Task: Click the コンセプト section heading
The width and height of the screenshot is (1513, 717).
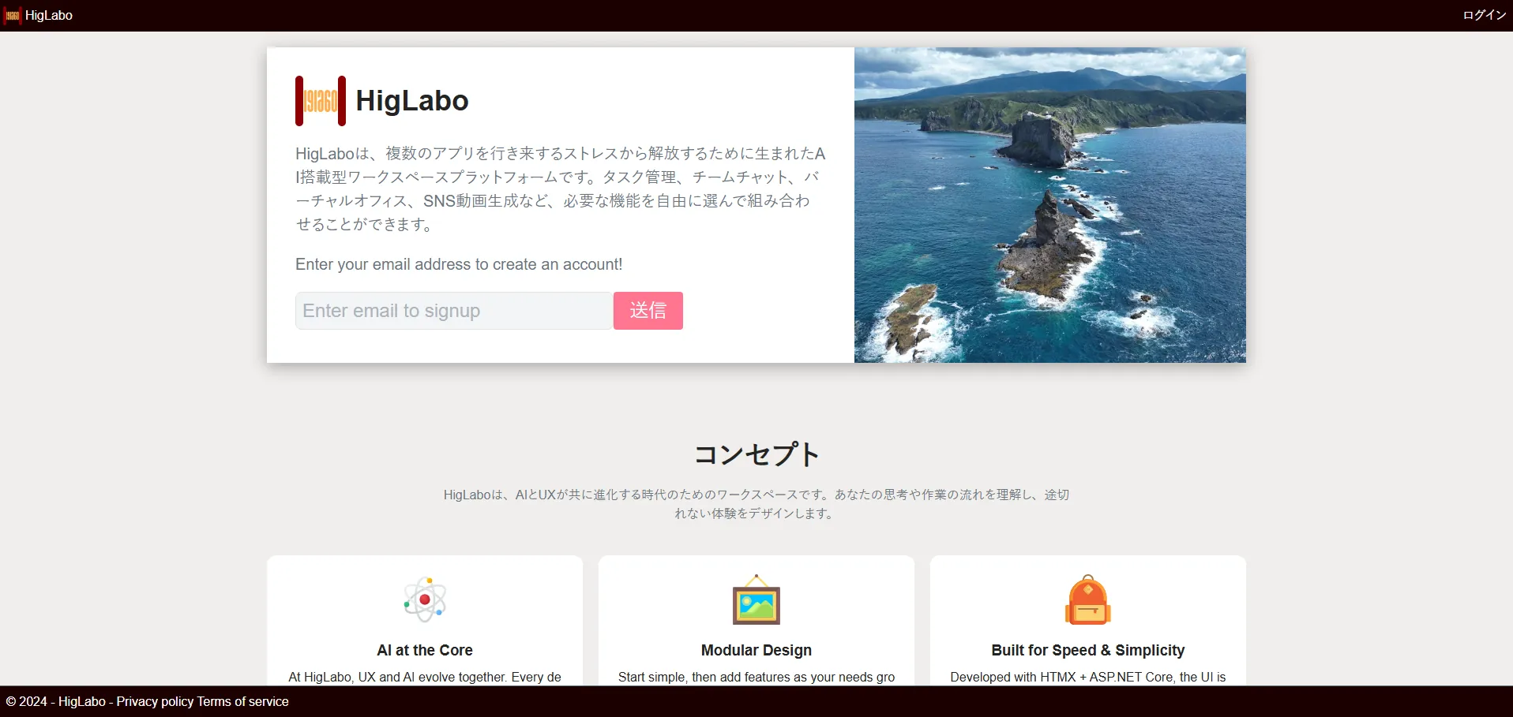Action: (x=756, y=454)
